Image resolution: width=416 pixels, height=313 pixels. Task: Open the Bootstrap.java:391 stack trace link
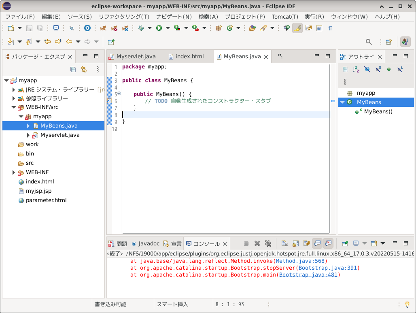[x=328, y=268]
